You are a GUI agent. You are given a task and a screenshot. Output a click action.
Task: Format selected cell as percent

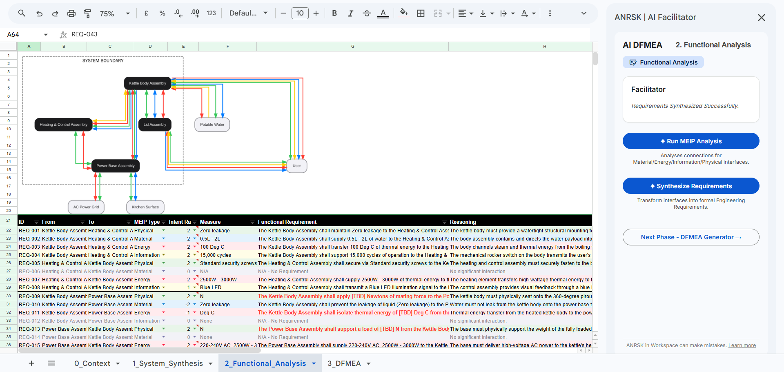click(162, 13)
